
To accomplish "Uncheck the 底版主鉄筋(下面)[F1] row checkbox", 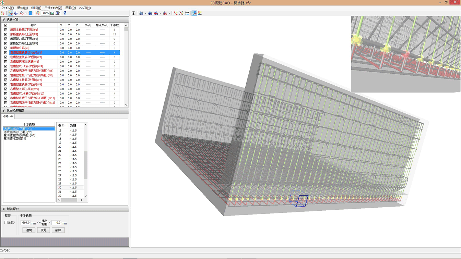I will 5,30.
